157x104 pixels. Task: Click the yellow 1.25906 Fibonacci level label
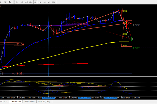click(x=124, y=11)
